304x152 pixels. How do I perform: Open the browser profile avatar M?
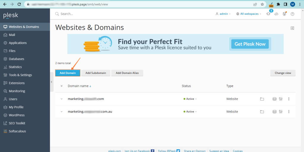pyautogui.click(x=292, y=4)
